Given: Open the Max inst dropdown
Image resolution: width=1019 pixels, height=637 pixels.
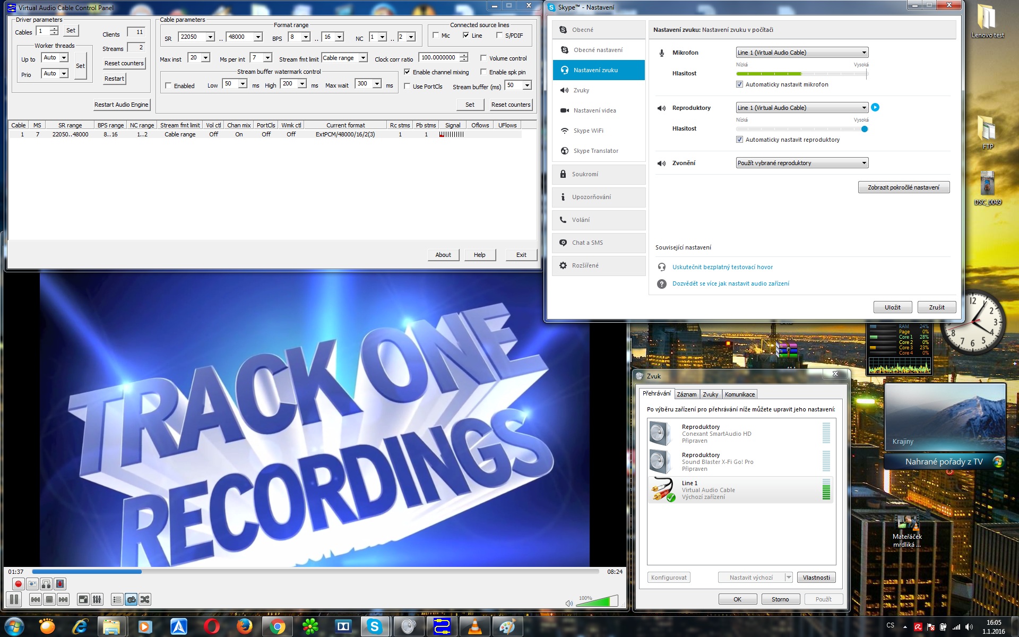Looking at the screenshot, I should (205, 58).
